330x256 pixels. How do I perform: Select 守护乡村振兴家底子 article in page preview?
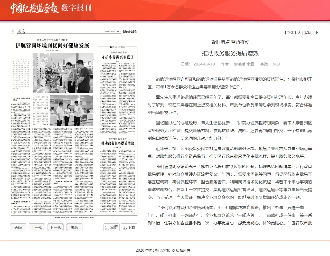(x=118, y=57)
